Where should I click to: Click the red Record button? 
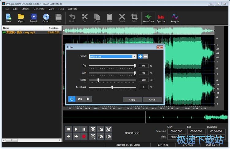(83, 136)
